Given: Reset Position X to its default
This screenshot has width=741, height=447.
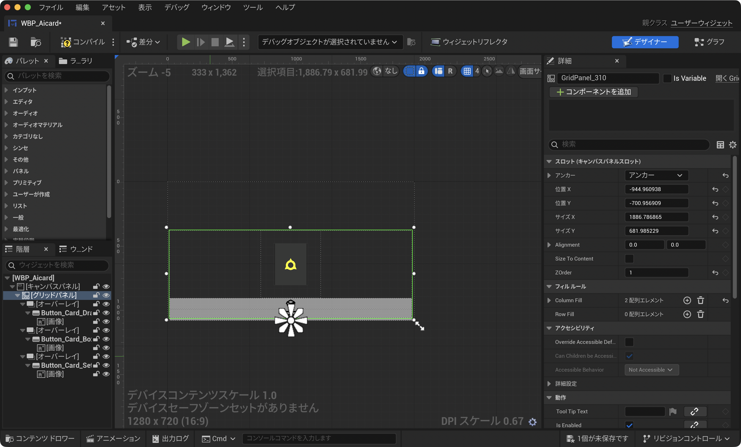Looking at the screenshot, I should tap(715, 189).
